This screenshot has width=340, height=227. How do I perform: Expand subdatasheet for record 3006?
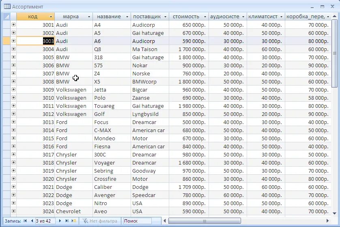[x=13, y=65]
